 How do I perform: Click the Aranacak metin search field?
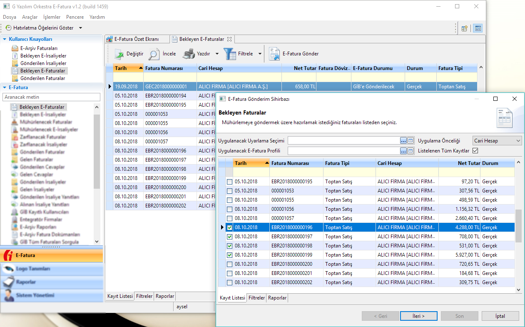[x=51, y=97]
